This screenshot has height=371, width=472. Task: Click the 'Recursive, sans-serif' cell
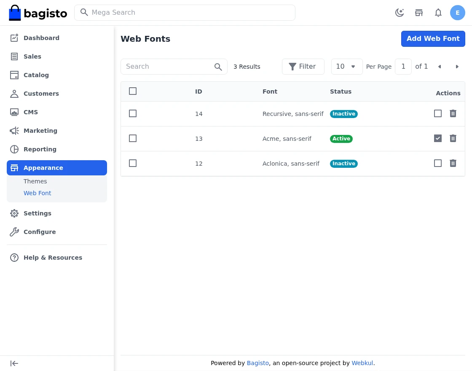[293, 114]
